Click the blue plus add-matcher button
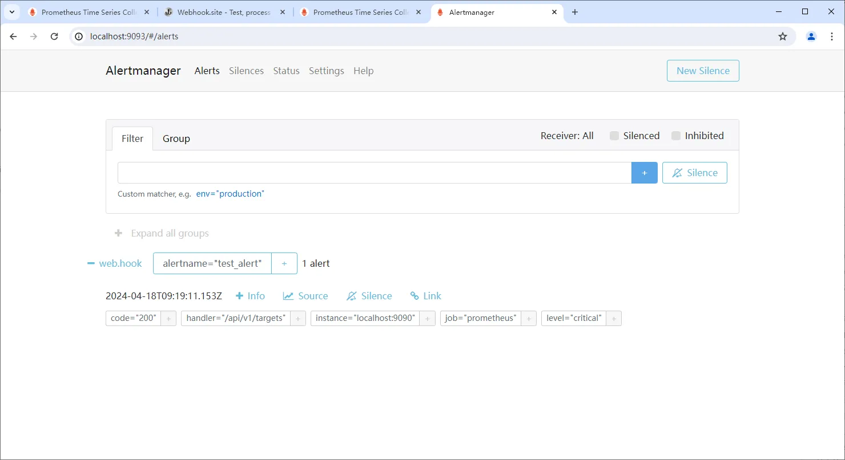845x460 pixels. (x=645, y=173)
